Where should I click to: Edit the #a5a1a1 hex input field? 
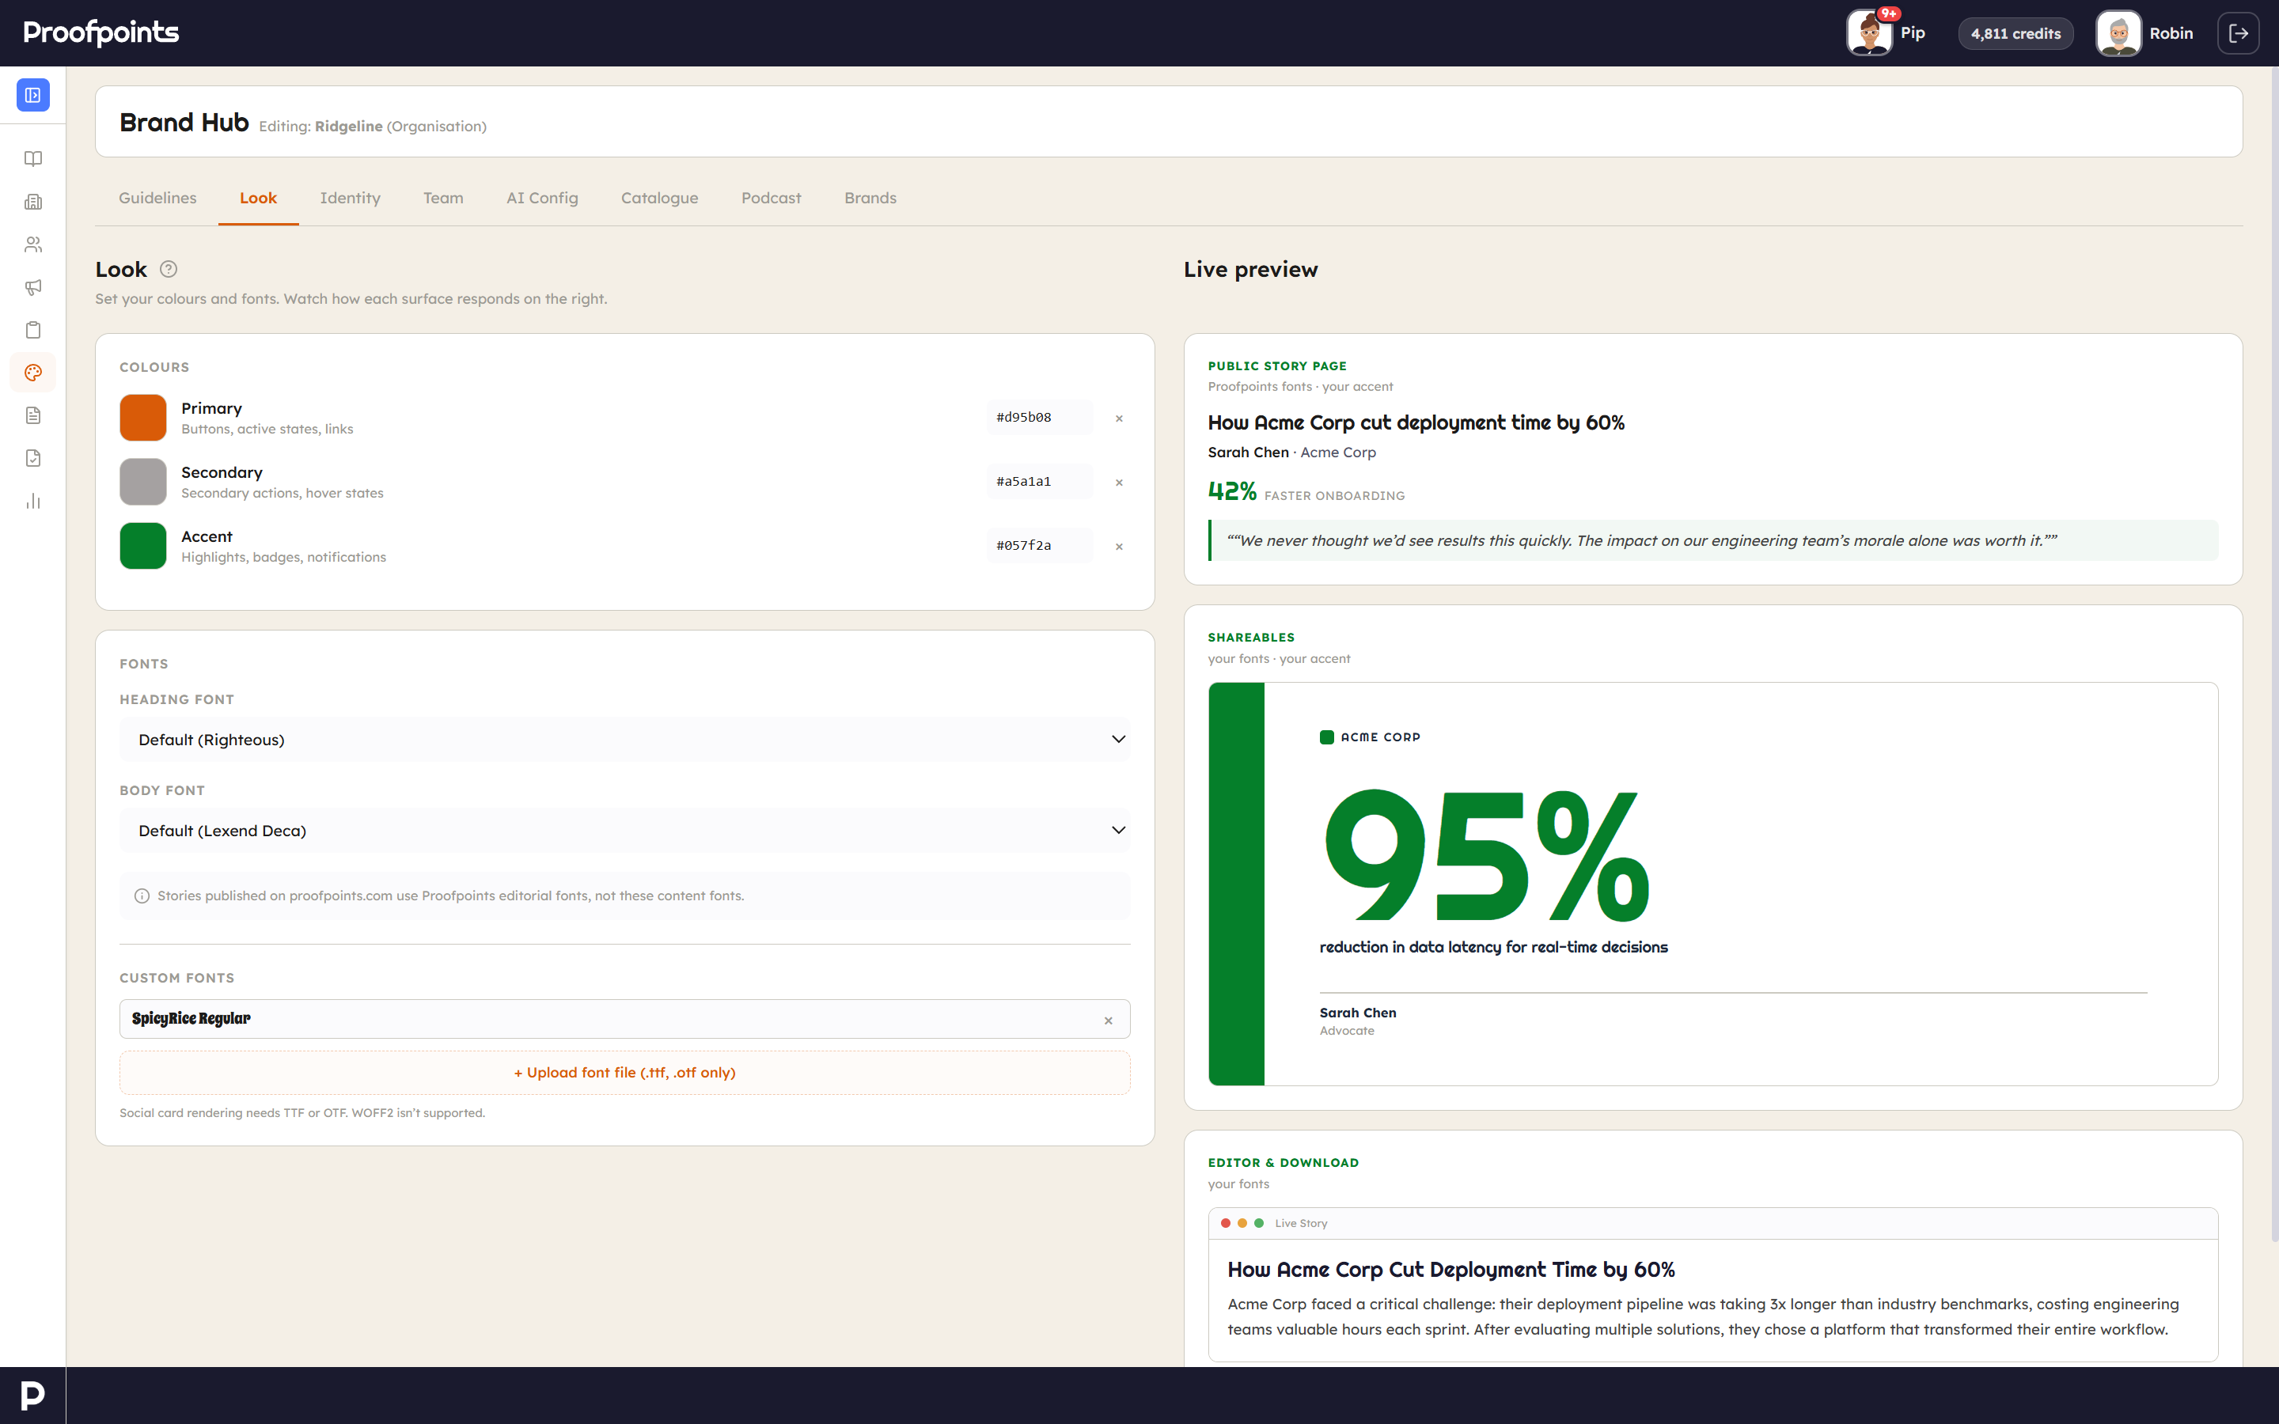click(1040, 481)
